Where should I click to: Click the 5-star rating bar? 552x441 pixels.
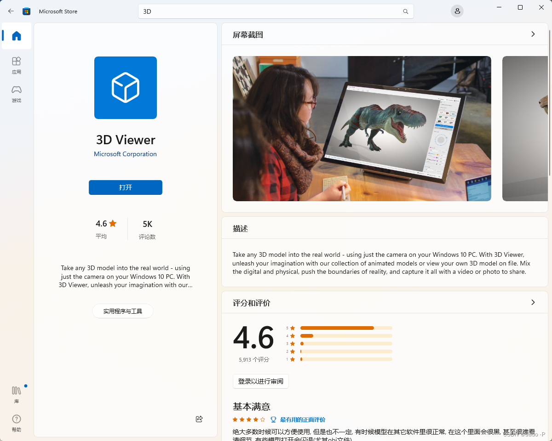pos(346,328)
